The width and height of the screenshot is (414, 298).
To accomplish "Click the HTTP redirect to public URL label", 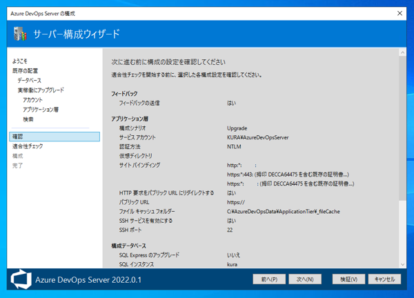I will [166, 193].
